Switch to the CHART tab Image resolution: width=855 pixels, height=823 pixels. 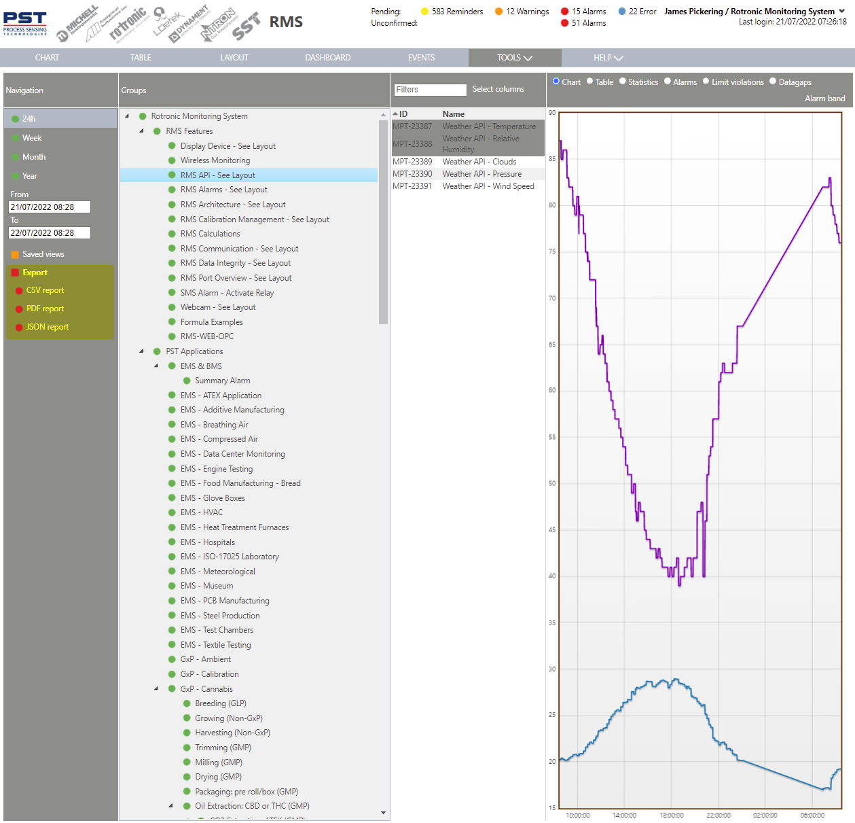pos(47,58)
